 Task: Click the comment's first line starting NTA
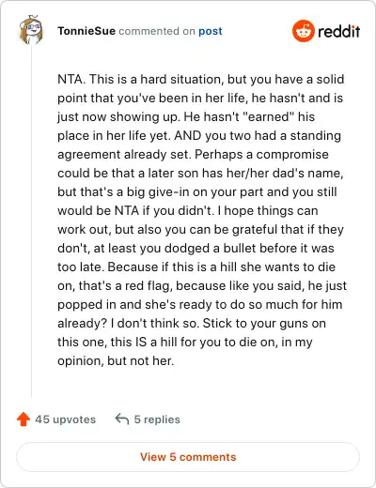pyautogui.click(x=201, y=79)
